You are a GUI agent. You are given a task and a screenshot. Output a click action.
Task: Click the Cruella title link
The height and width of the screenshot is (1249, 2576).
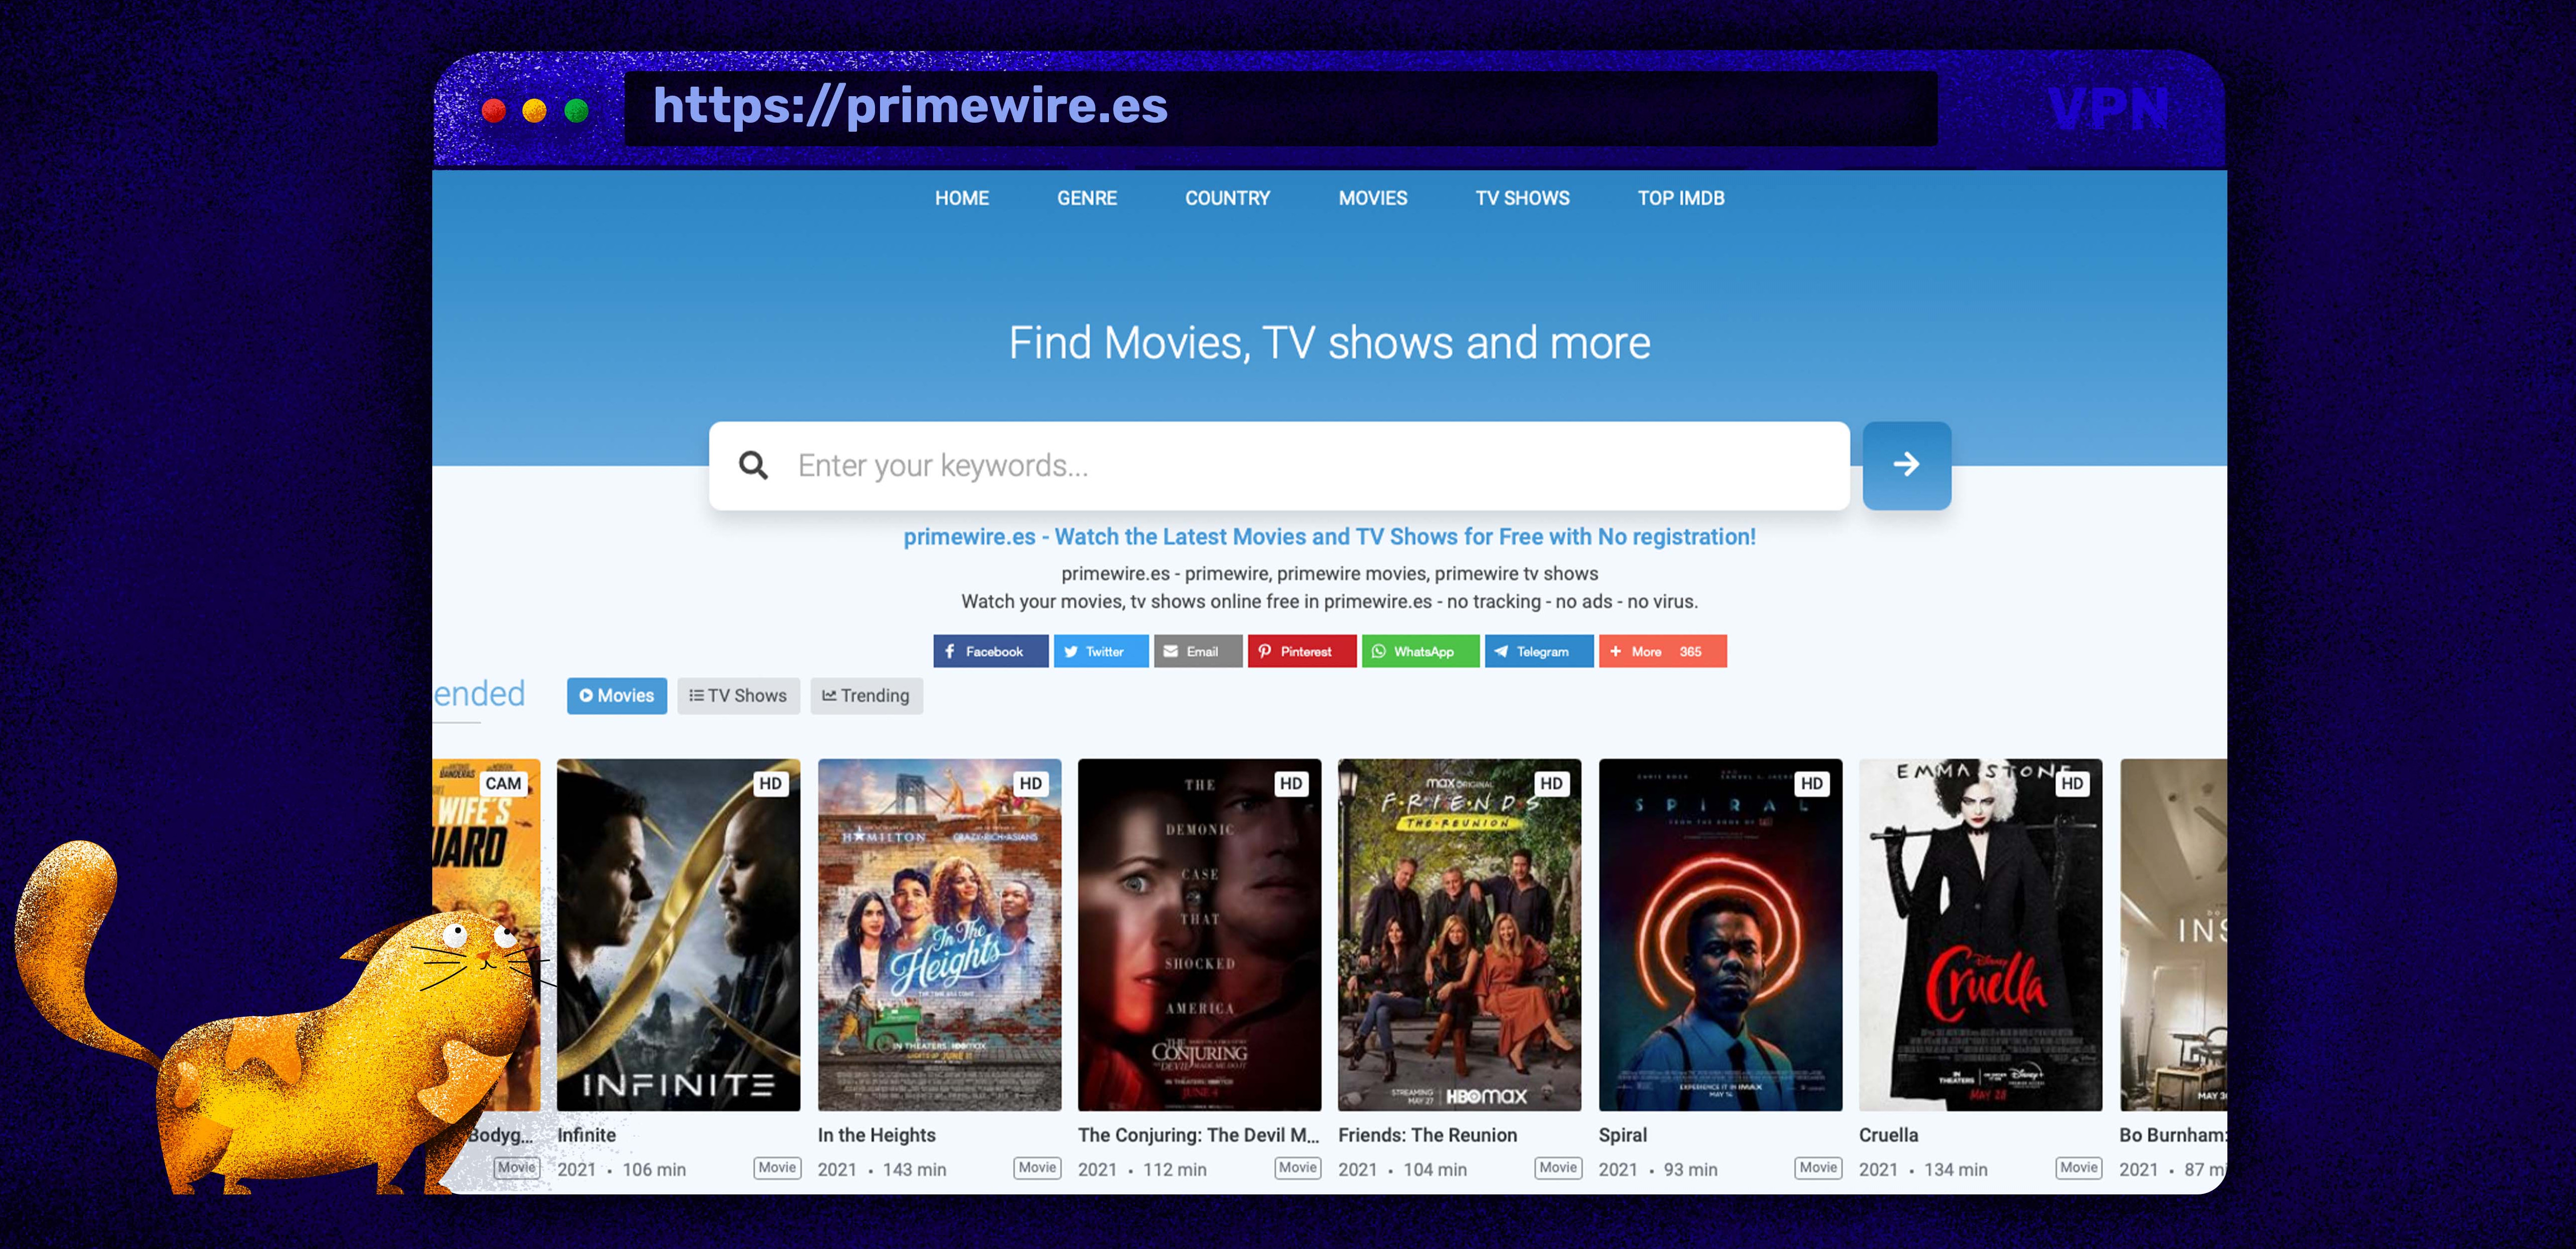(x=1888, y=1135)
